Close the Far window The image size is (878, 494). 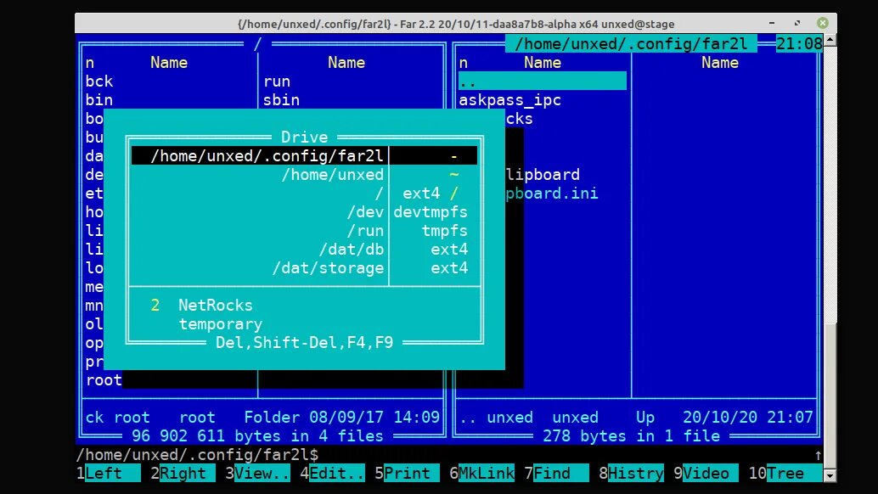click(x=823, y=23)
